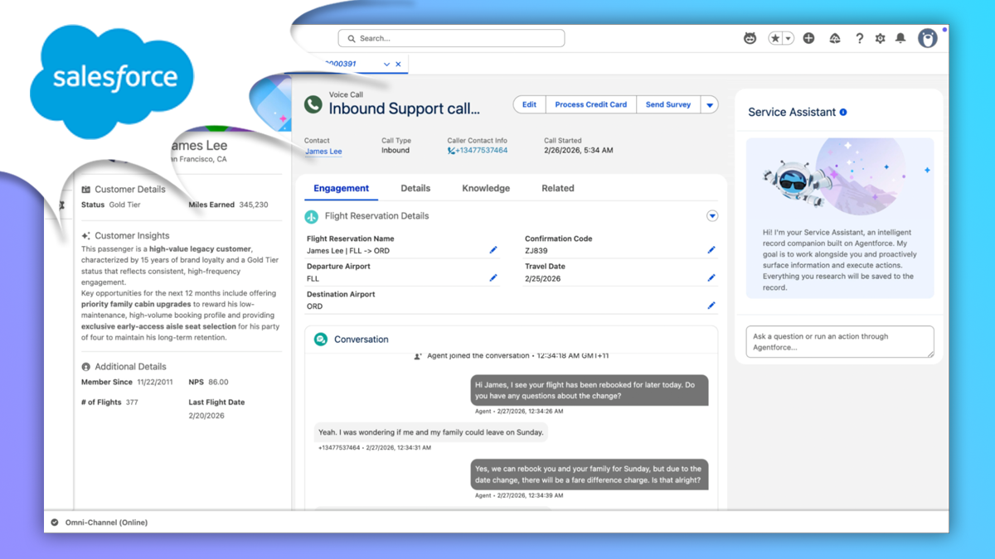Click the Service Assistant info icon

click(843, 112)
